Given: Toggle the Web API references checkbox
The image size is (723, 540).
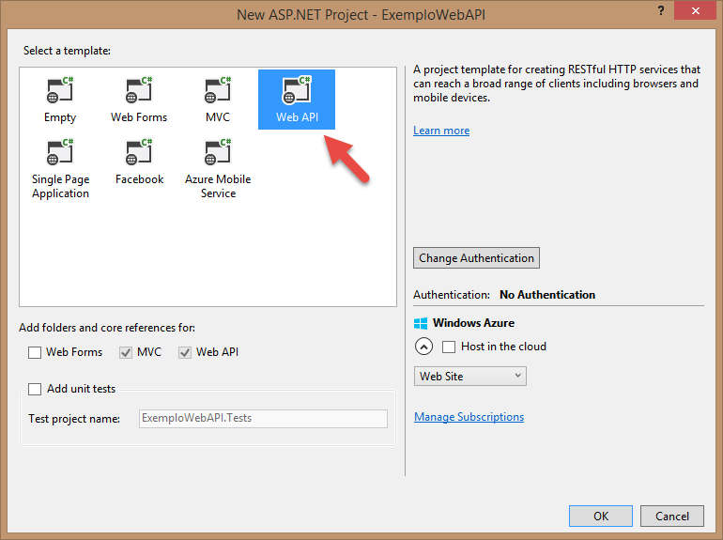Looking at the screenshot, I should [185, 352].
